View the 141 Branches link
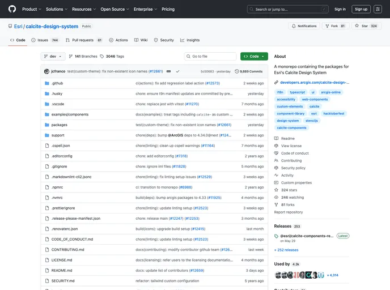This screenshot has height=290, width=390. [x=83, y=57]
